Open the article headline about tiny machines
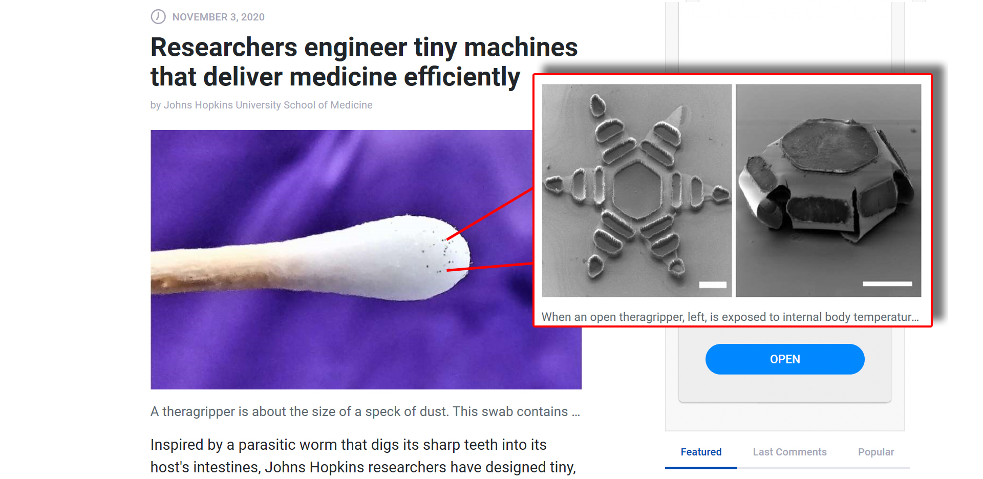Viewport: 983px width, 479px height. [364, 62]
